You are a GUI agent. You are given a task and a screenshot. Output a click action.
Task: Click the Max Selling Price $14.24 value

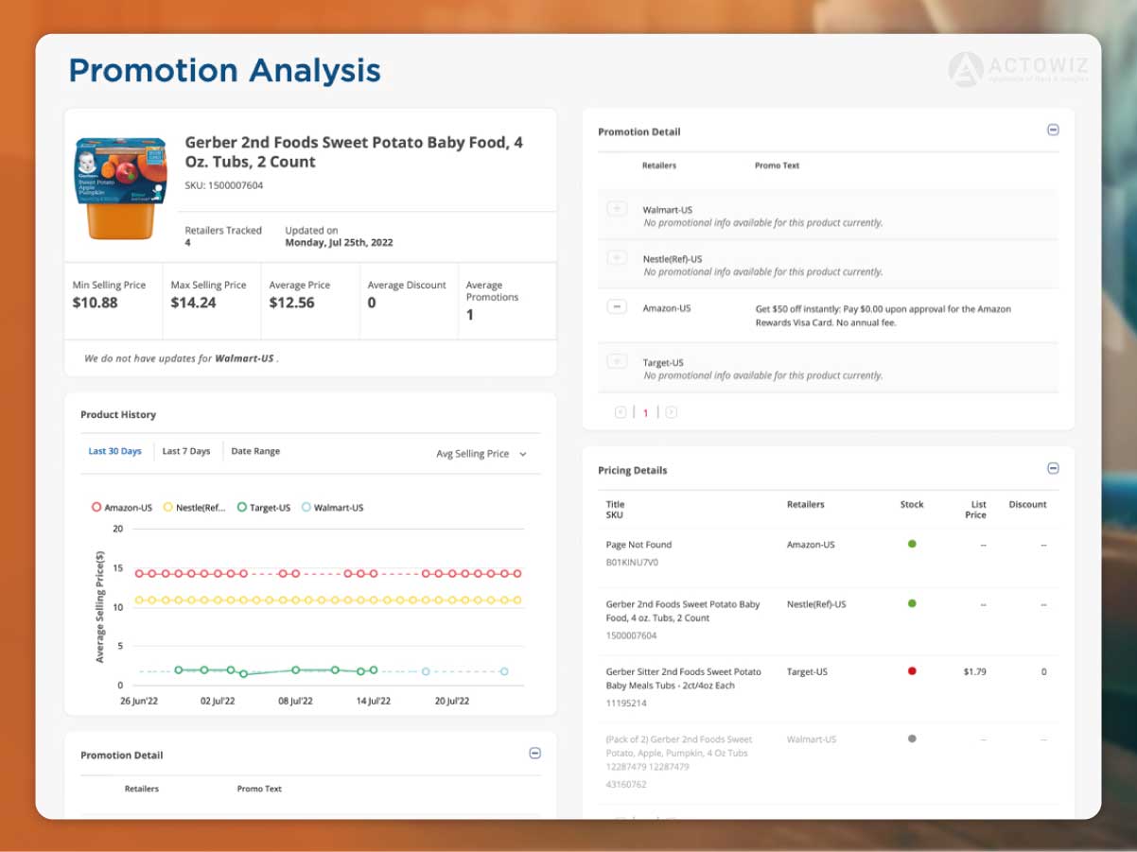[x=193, y=304]
